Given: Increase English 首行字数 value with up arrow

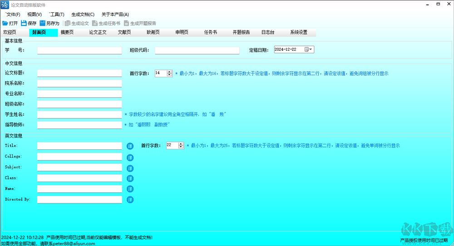Looking at the screenshot, I should tap(181, 144).
